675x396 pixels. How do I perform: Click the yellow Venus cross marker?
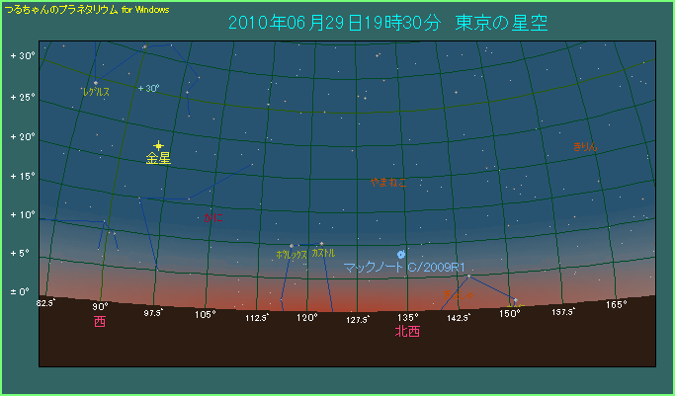(x=159, y=146)
